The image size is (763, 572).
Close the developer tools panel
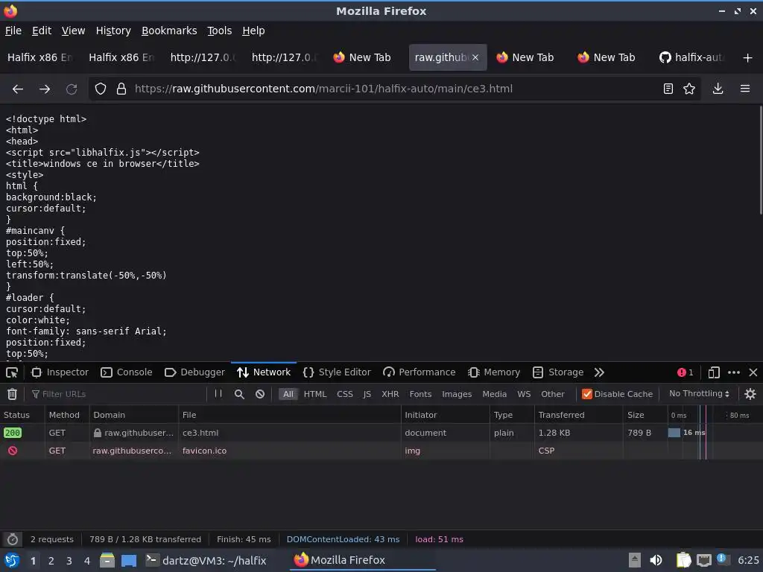pyautogui.click(x=753, y=372)
